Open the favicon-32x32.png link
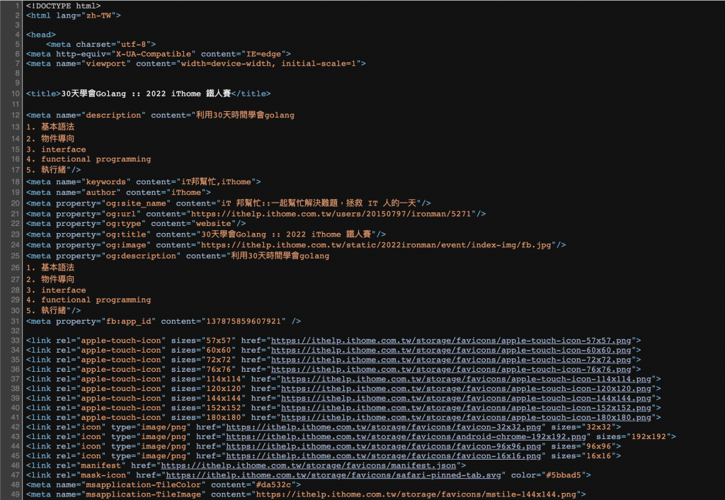Screen dimensions: 725x500 pyautogui.click(x=383, y=427)
